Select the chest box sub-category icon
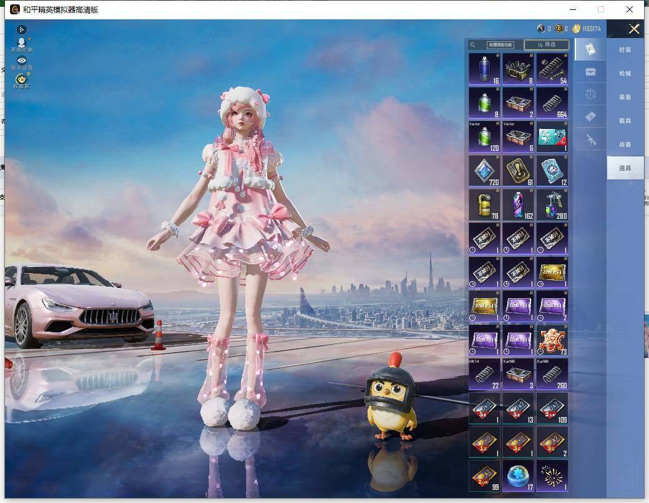Screen dimensions: 649x503 590,72
